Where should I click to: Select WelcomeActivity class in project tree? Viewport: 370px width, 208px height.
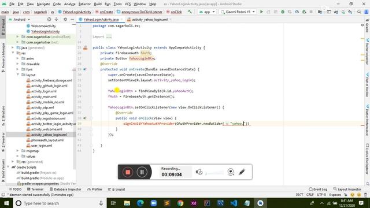click(x=43, y=26)
